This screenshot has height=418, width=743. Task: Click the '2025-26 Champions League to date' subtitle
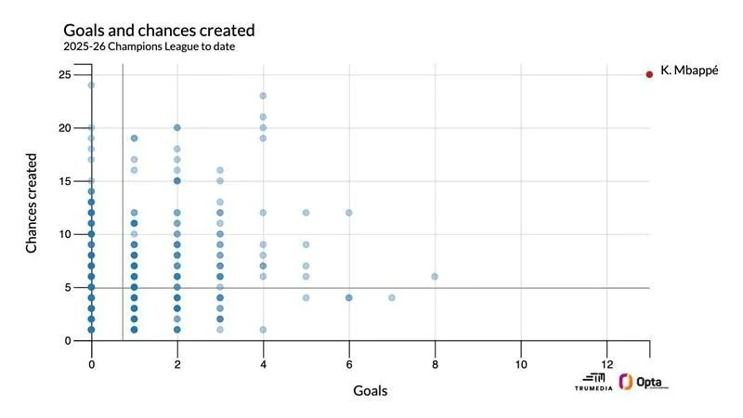(x=142, y=46)
